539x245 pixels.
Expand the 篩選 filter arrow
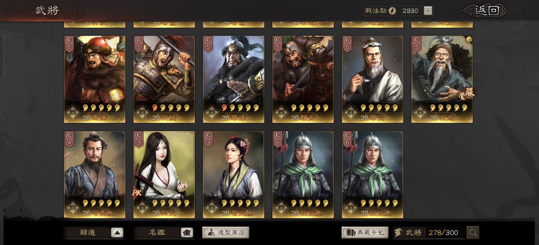click(x=117, y=233)
